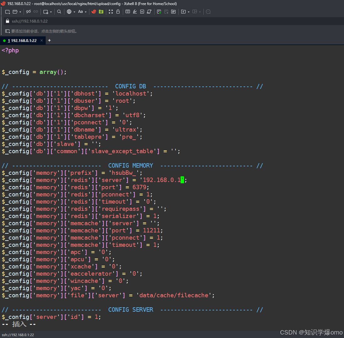Expand the Properties dropdown arrow
Image resolution: width=344 pixels, height=338 pixels.
(x=51, y=12)
